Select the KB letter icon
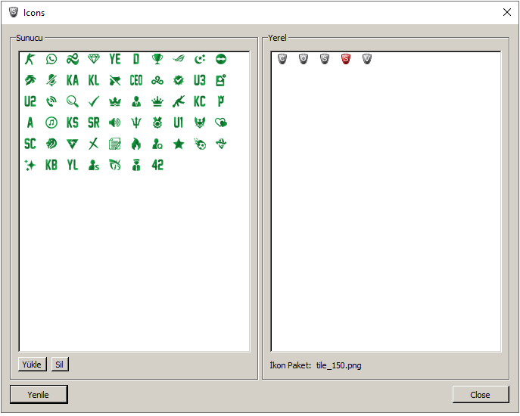 click(x=51, y=166)
